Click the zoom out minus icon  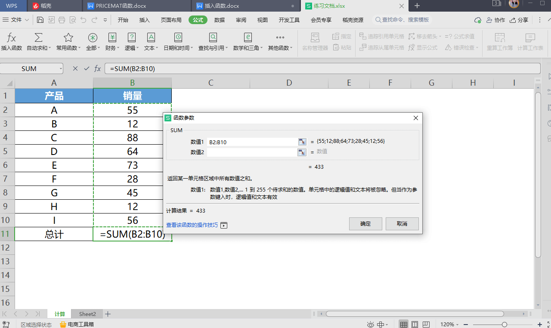pyautogui.click(x=467, y=325)
